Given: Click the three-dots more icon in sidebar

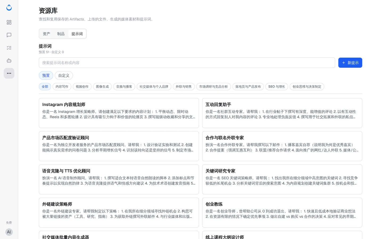Looking at the screenshot, I should click(9, 73).
